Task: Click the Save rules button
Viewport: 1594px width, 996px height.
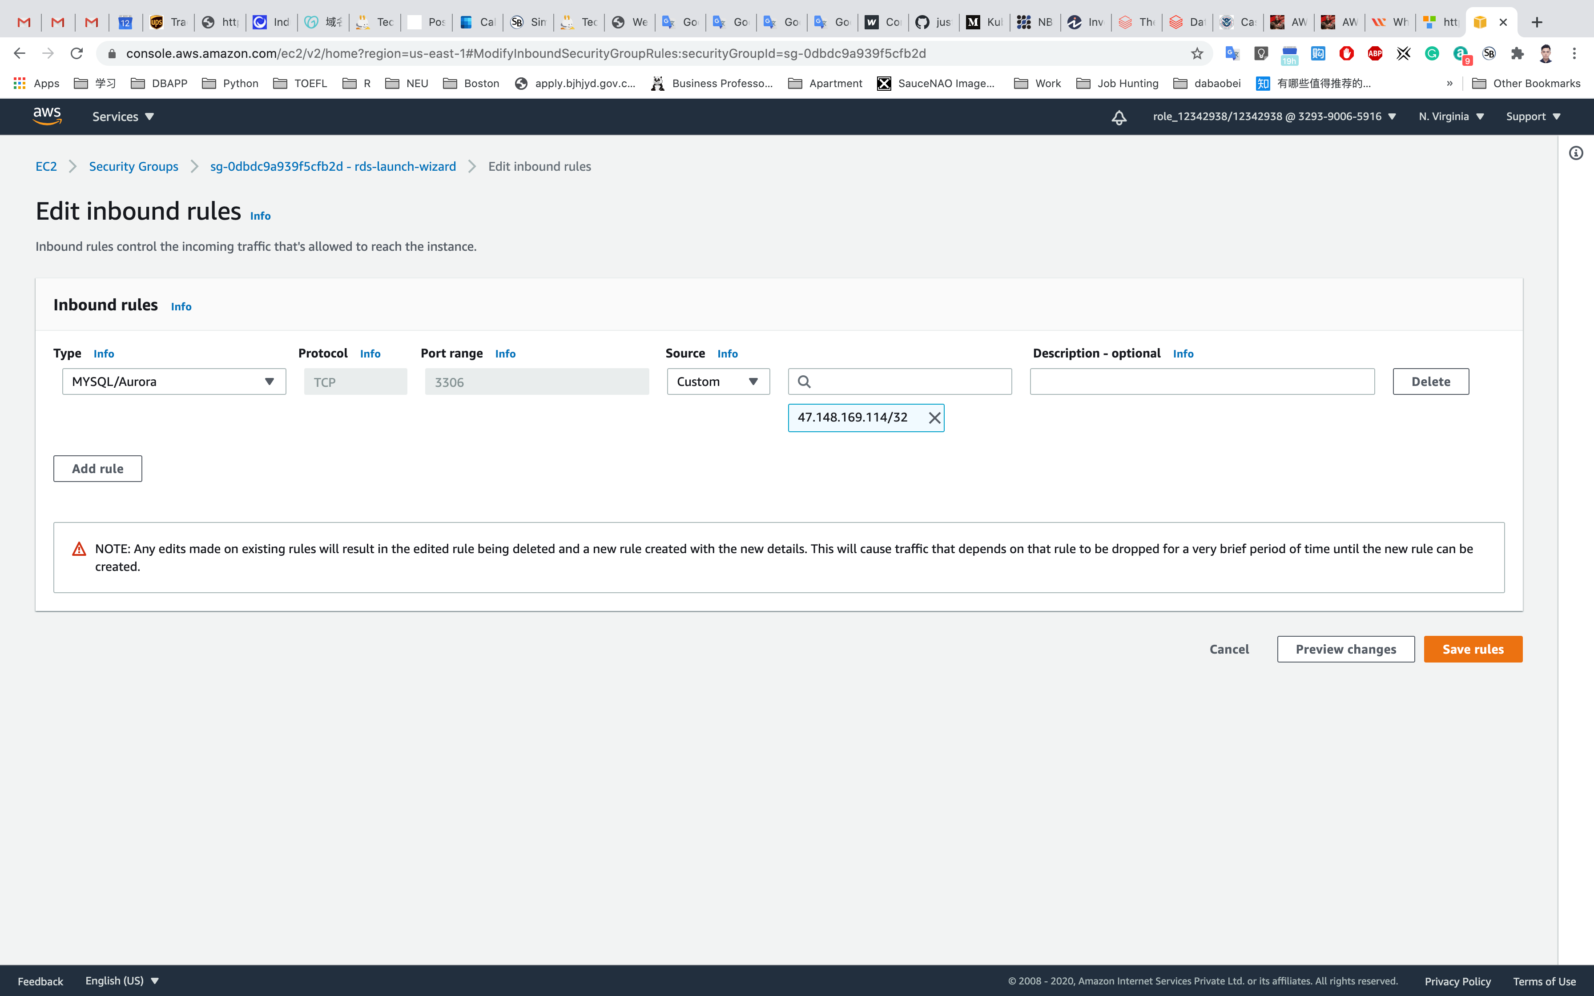Action: coord(1472,649)
